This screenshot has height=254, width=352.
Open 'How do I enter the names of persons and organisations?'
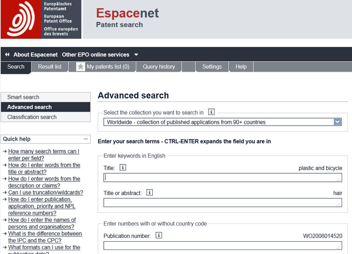tap(42, 223)
